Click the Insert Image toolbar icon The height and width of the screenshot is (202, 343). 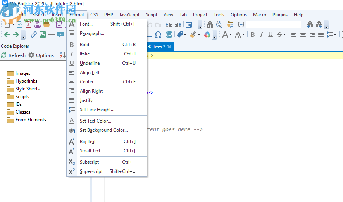pyautogui.click(x=42, y=35)
